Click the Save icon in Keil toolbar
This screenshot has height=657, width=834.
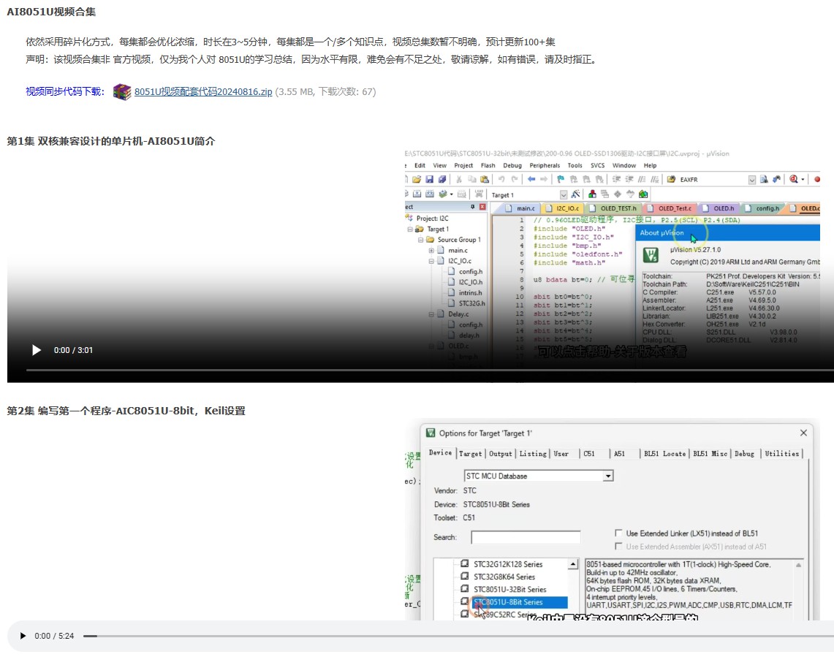coord(429,179)
